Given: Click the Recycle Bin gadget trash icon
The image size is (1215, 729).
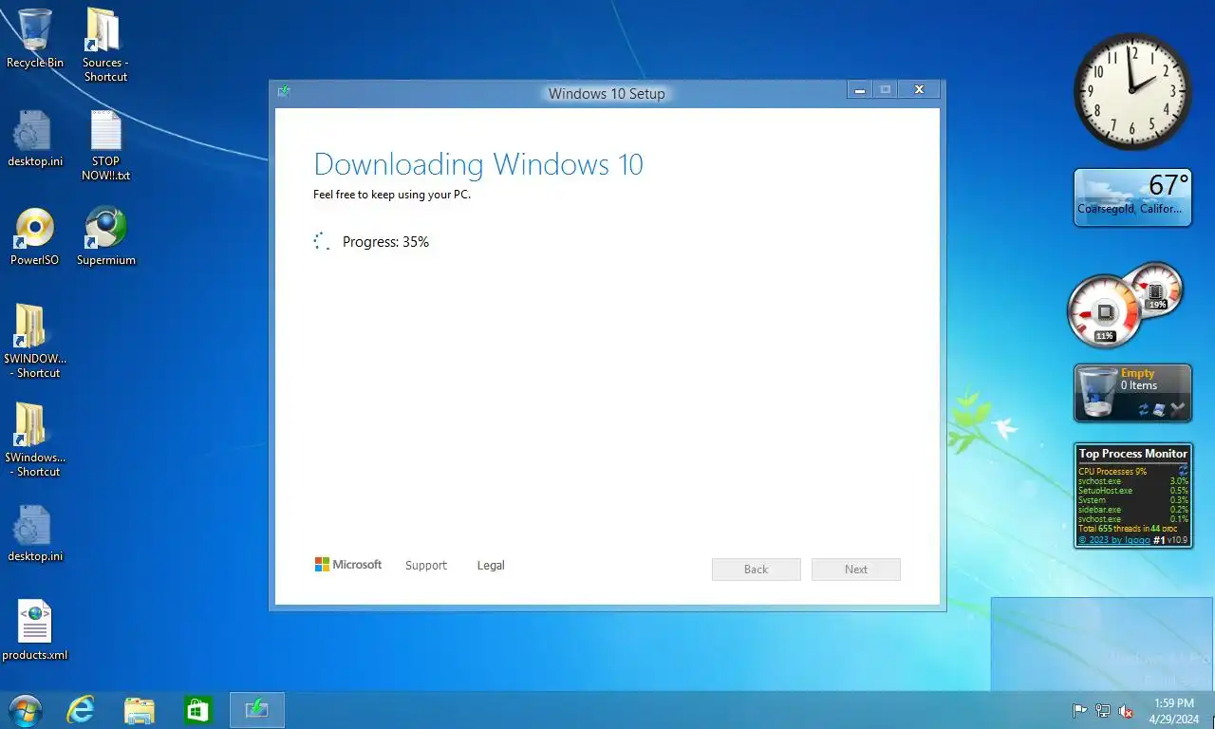Looking at the screenshot, I should 1100,394.
